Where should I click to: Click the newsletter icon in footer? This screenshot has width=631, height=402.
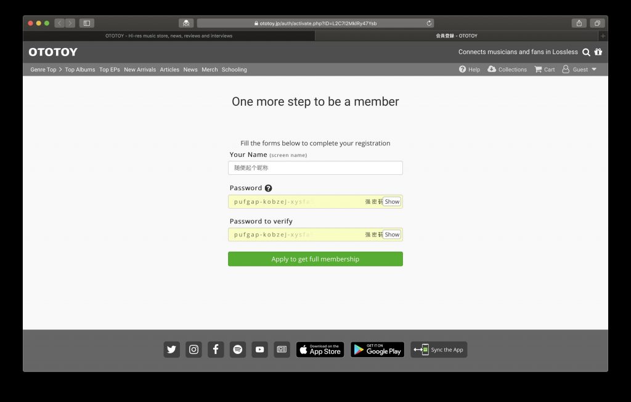tap(282, 349)
